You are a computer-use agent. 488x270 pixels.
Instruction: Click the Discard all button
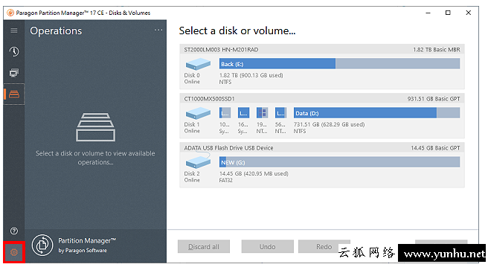pyautogui.click(x=204, y=246)
